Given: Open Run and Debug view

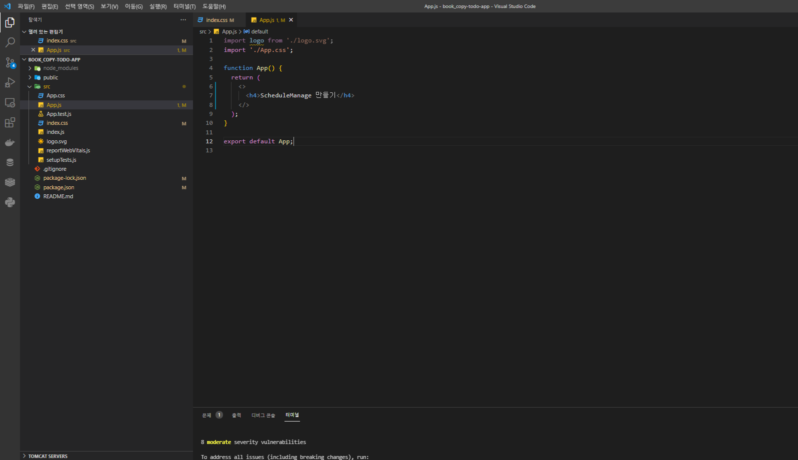Looking at the screenshot, I should click(x=10, y=82).
